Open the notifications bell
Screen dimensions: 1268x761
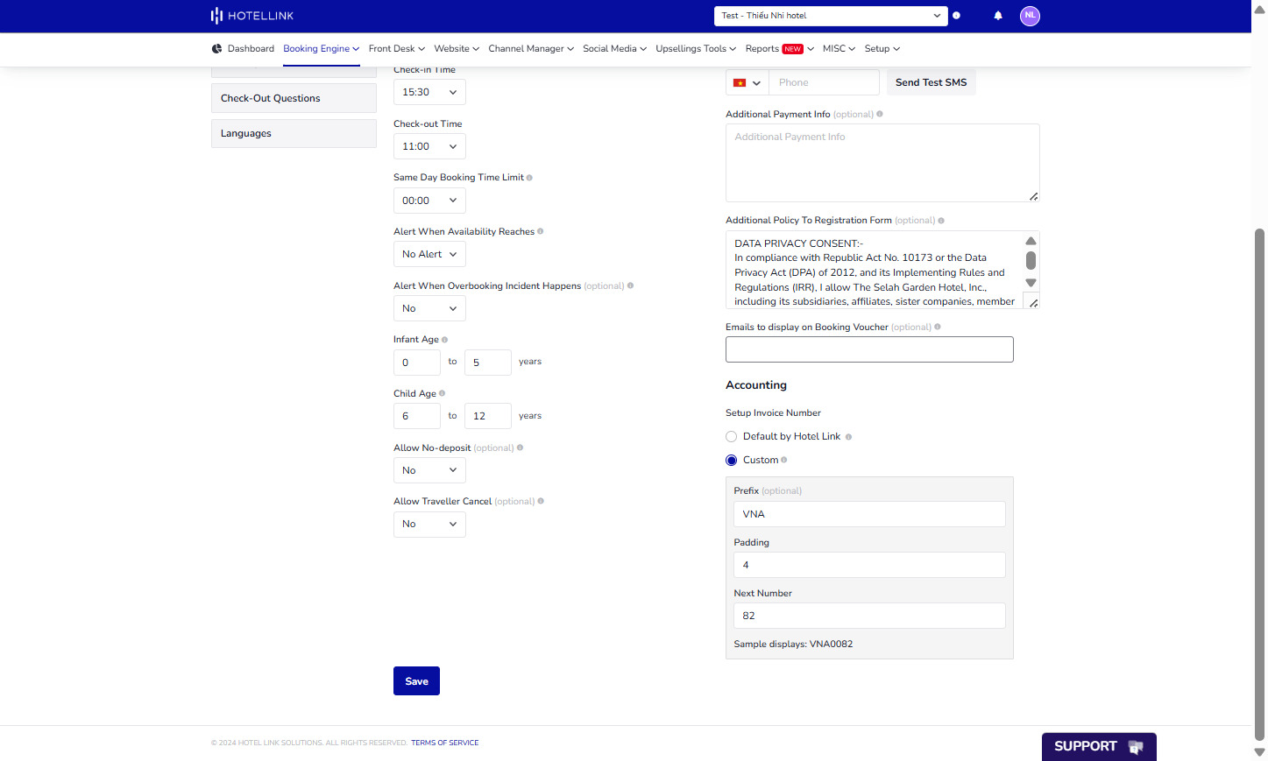(998, 16)
